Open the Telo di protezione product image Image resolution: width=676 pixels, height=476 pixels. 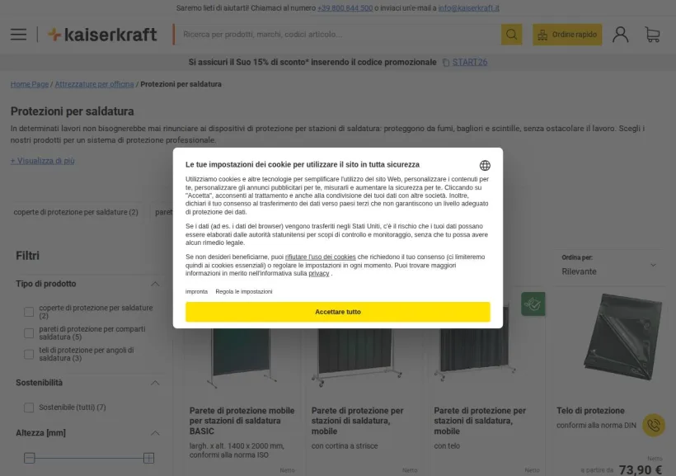(622, 337)
